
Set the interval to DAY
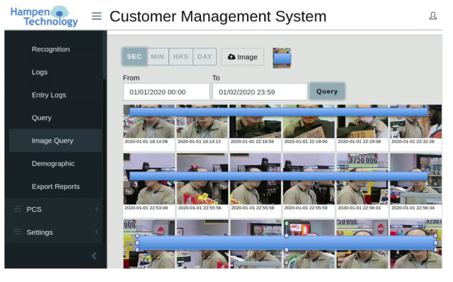click(x=204, y=57)
